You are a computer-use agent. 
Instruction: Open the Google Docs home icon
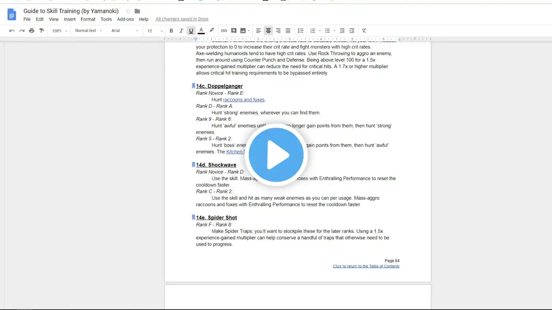point(12,15)
